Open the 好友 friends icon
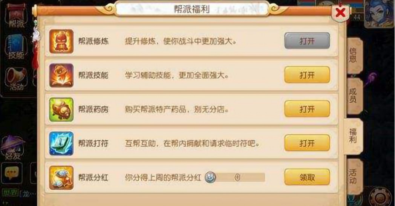395x206 pixels. 13,148
